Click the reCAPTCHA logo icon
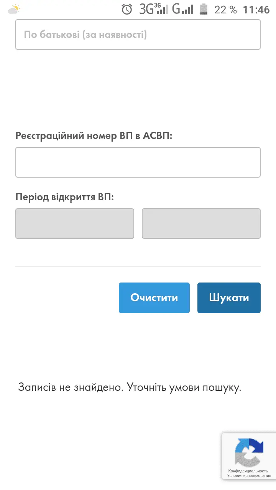Screen dimensions: 276x490 pos(249,452)
